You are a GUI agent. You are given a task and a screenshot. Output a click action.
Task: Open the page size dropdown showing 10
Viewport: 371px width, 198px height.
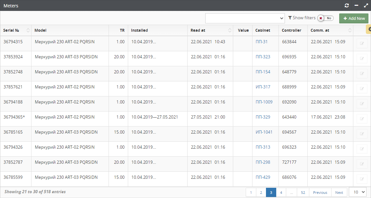pyautogui.click(x=358, y=192)
